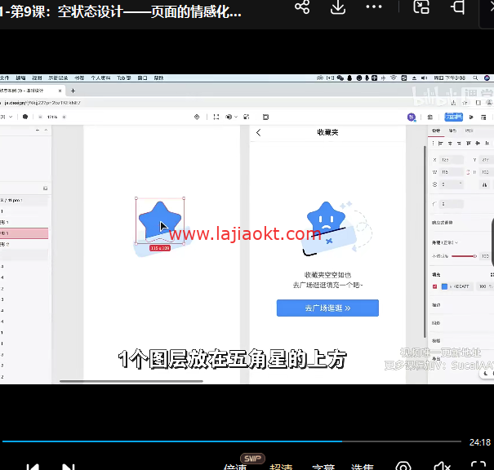494x470 pixels.
Task: Open the 书签 menu in the menu bar
Action: (79, 78)
